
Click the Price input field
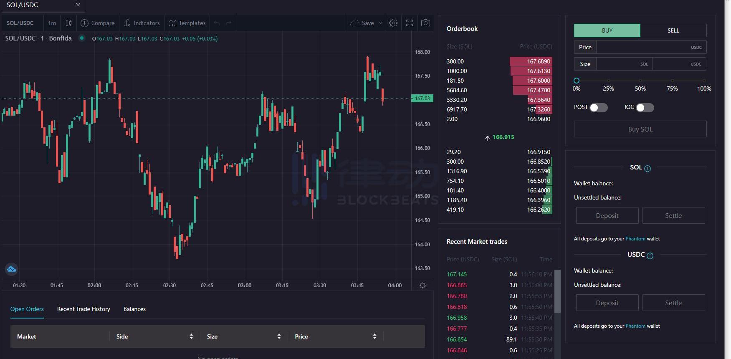[x=642, y=47]
